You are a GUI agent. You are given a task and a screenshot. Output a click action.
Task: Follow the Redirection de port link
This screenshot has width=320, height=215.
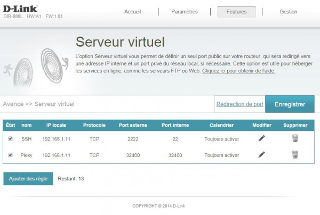[x=239, y=104]
